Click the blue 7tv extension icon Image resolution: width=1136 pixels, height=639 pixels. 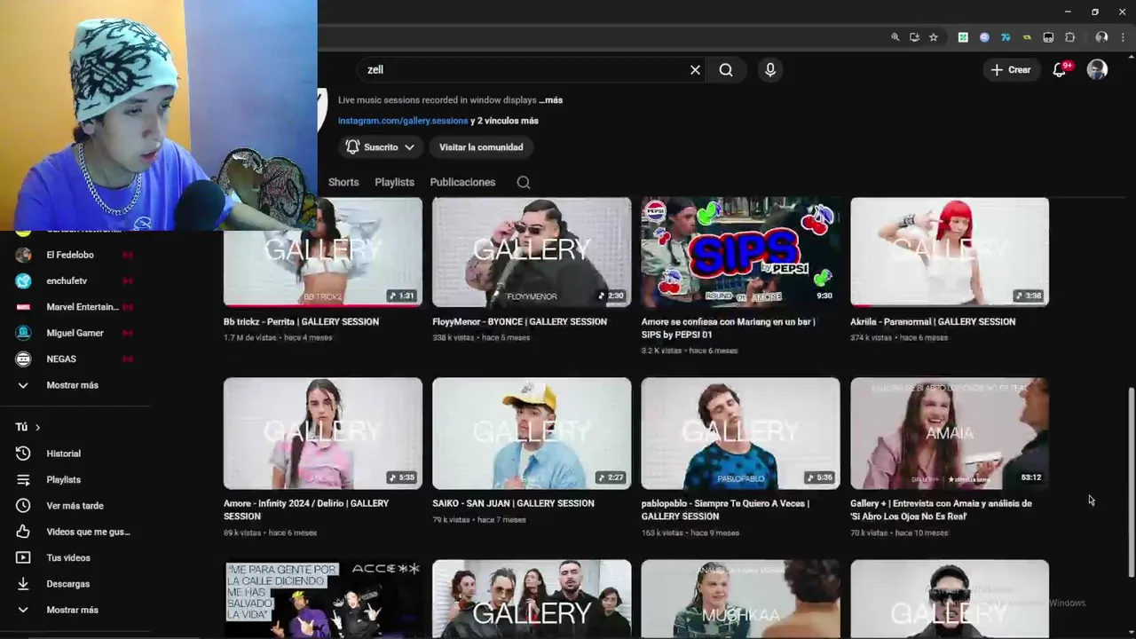click(x=1006, y=37)
